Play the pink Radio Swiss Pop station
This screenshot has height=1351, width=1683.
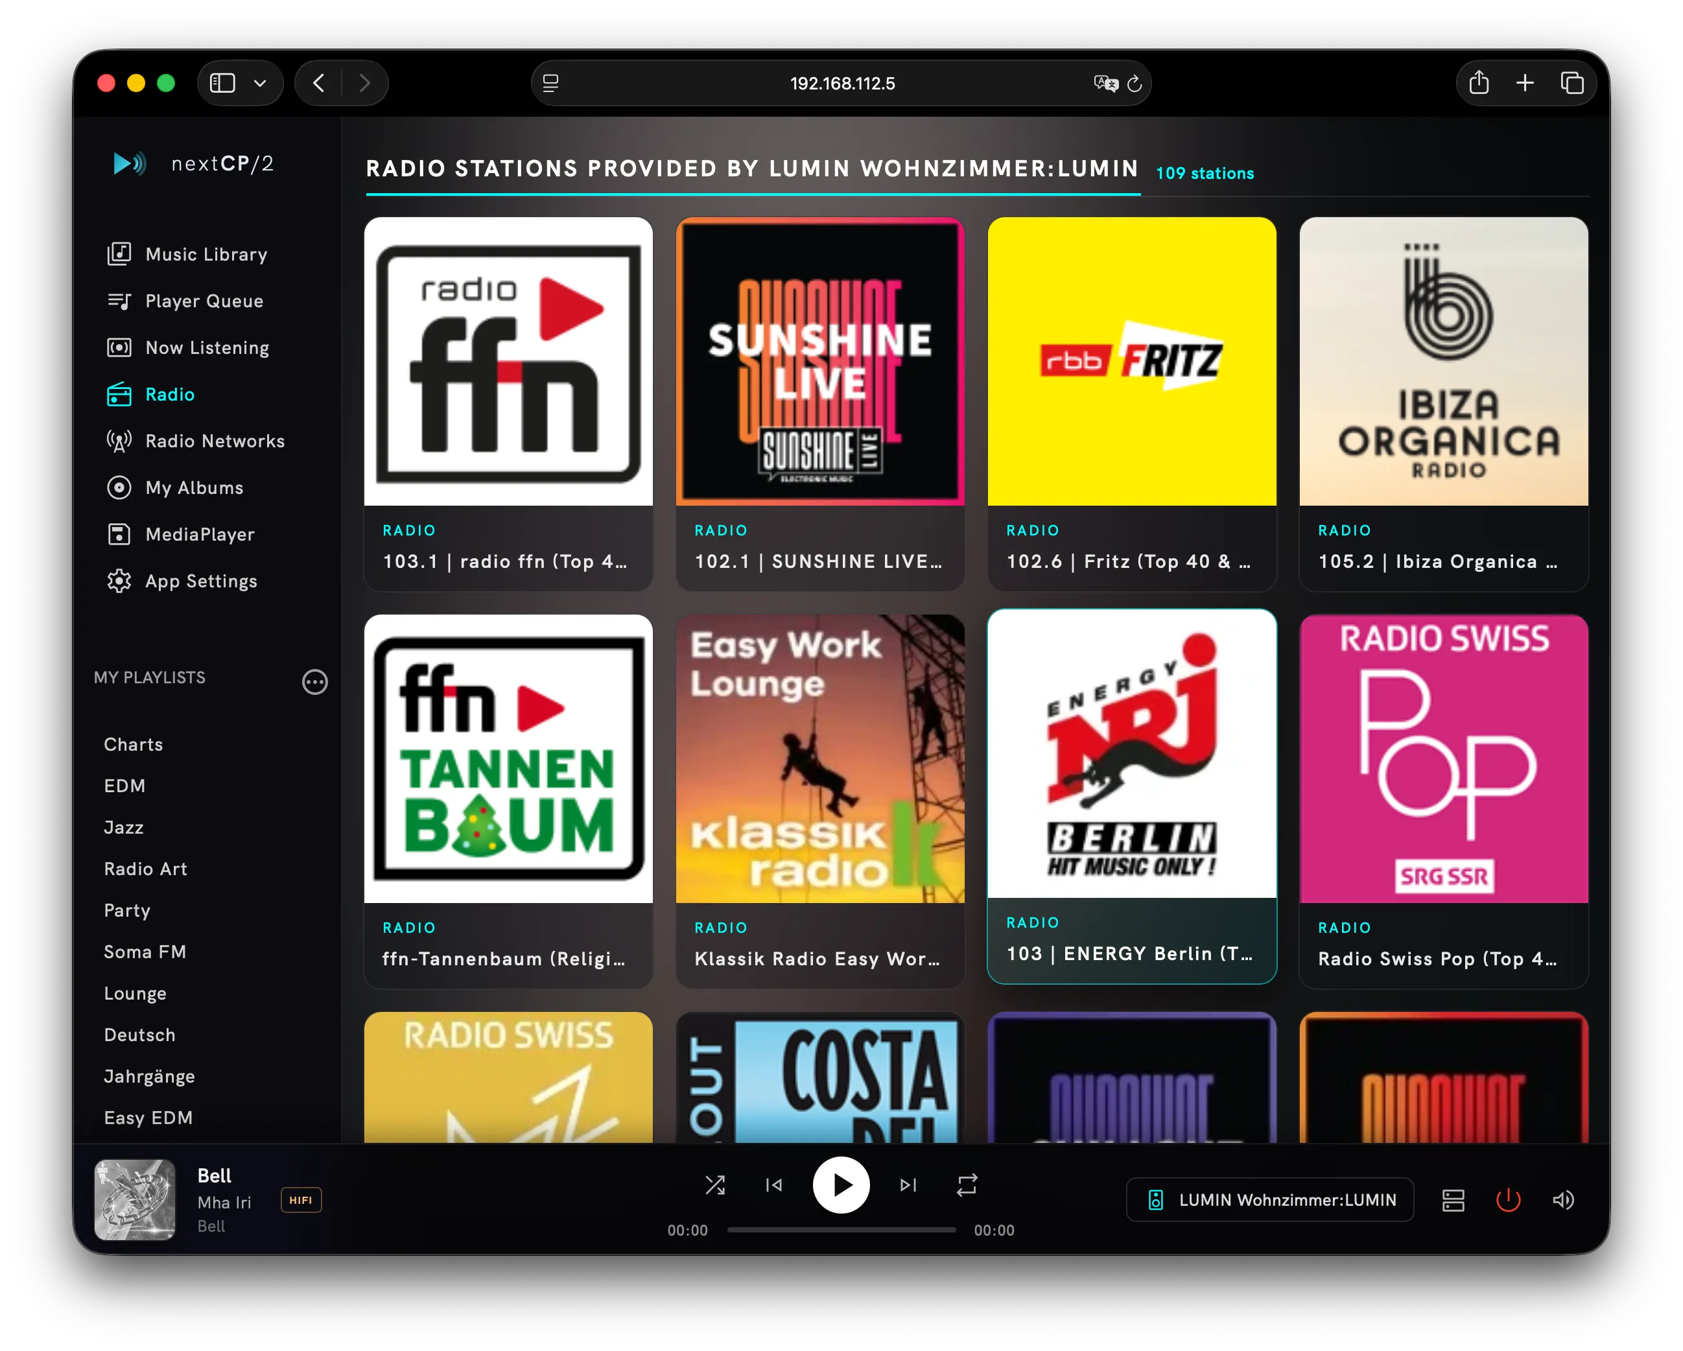click(1443, 801)
